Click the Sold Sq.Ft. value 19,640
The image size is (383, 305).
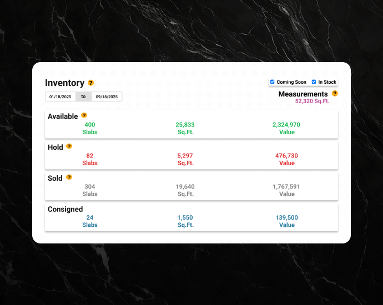click(x=185, y=187)
